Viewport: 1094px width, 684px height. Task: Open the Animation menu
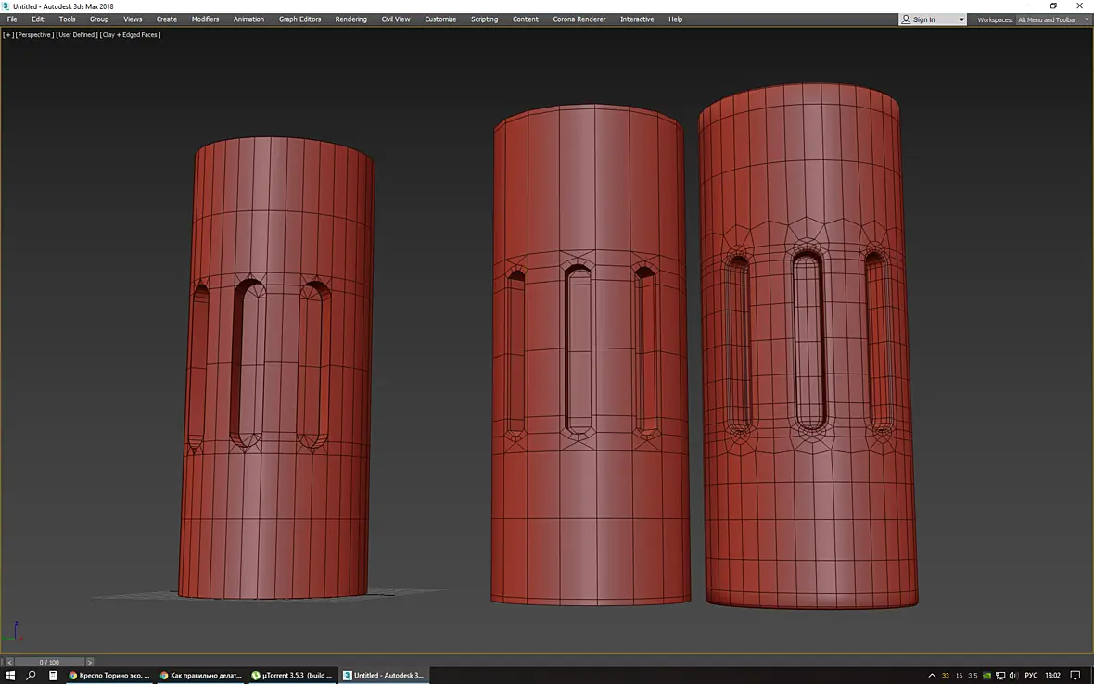tap(248, 19)
